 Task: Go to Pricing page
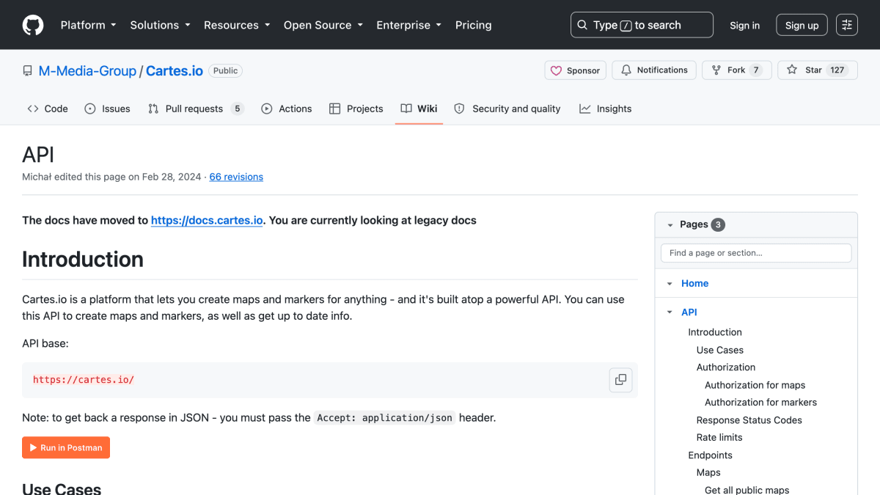[x=473, y=25]
